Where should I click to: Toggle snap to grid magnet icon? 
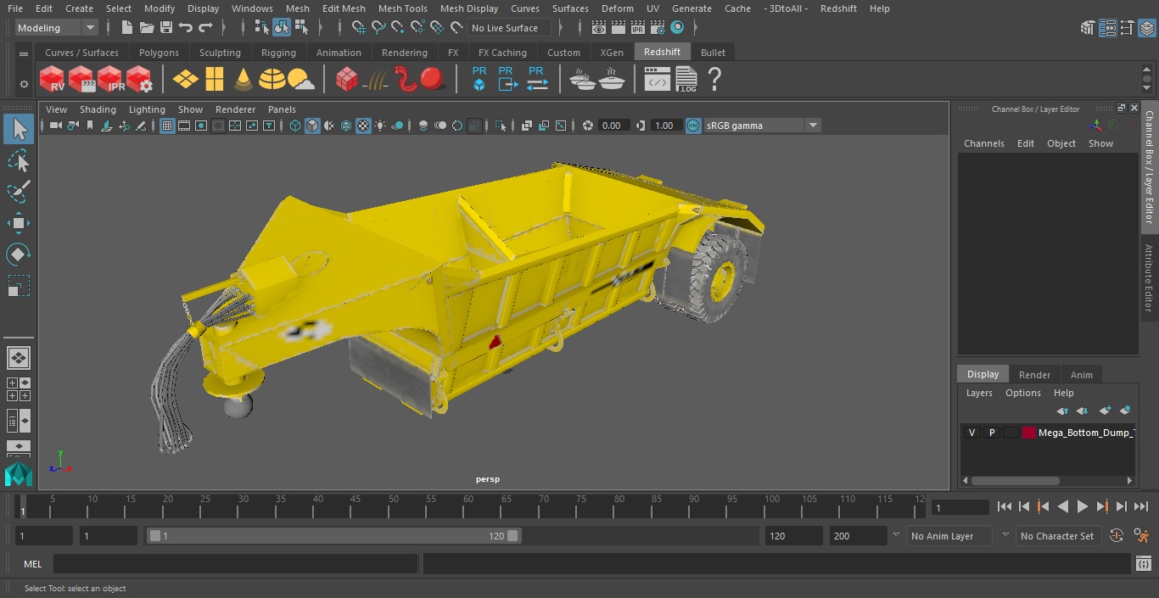click(x=359, y=28)
